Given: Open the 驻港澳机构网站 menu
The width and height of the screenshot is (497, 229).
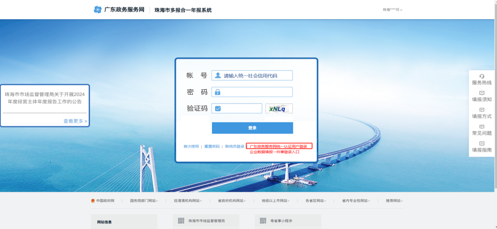Looking at the screenshot, I should pos(188,201).
